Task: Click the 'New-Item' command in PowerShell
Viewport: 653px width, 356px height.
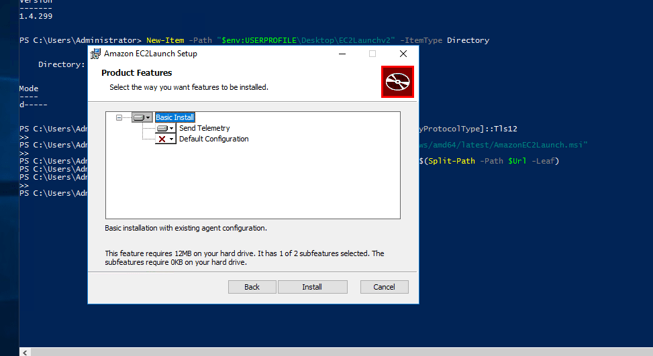Action: (x=165, y=40)
